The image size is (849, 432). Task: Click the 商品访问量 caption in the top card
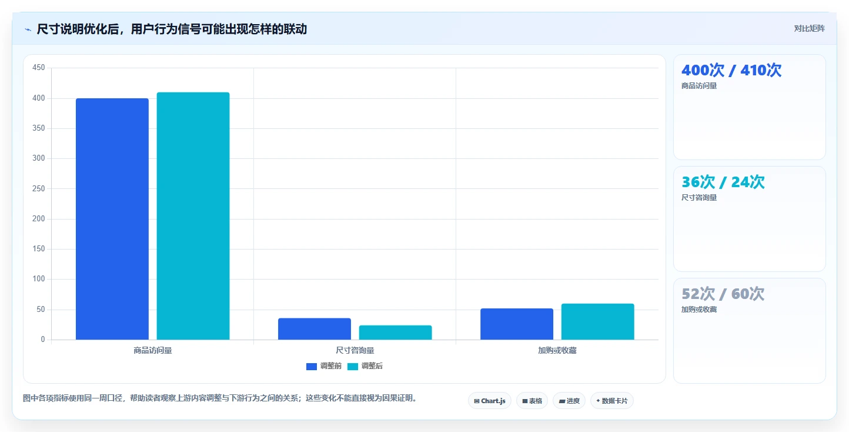(x=699, y=86)
